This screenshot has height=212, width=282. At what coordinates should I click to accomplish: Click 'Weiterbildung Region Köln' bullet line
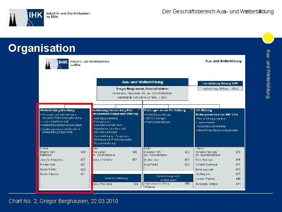[57, 132]
